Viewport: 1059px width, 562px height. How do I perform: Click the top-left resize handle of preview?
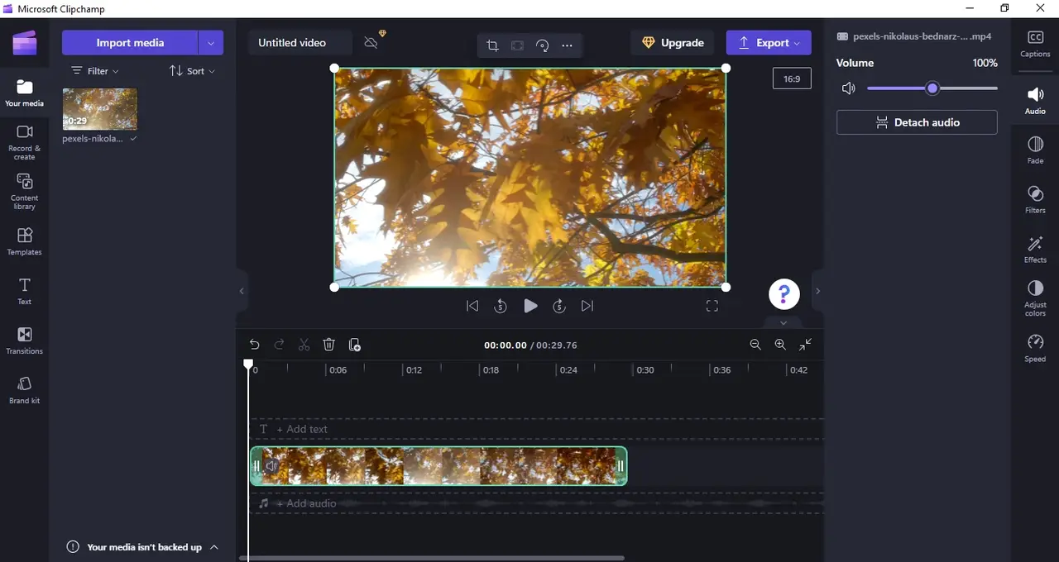tap(334, 69)
